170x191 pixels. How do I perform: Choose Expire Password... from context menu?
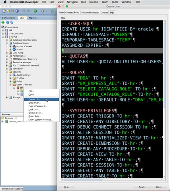click(41, 106)
